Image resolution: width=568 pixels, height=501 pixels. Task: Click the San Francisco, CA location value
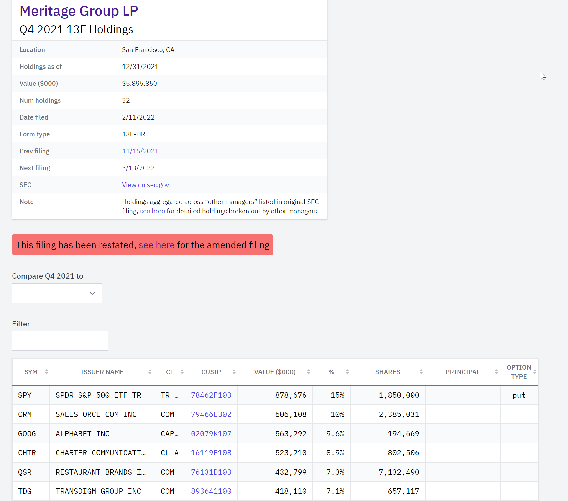coord(148,50)
